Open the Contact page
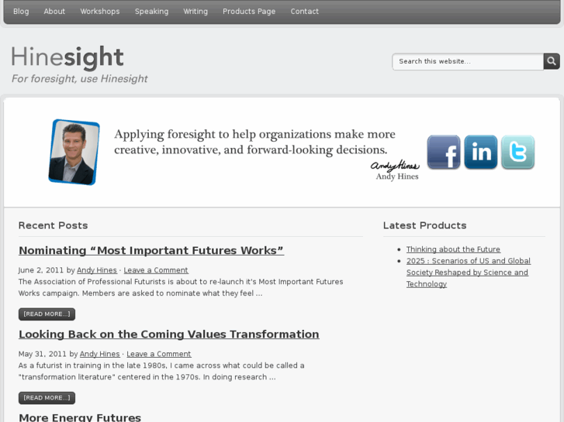564x422 pixels. coord(305,12)
